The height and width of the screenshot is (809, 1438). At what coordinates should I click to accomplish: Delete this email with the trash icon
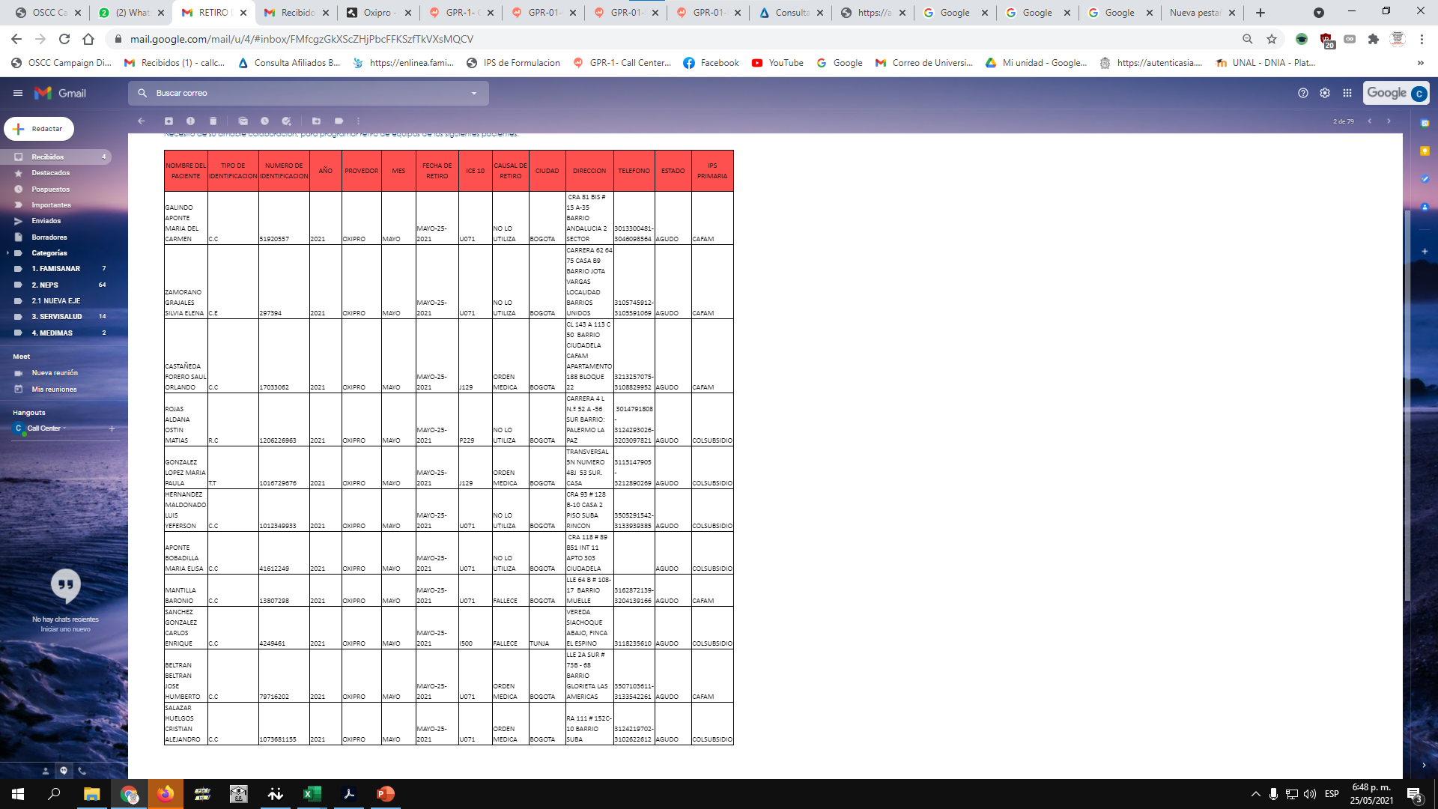tap(213, 121)
